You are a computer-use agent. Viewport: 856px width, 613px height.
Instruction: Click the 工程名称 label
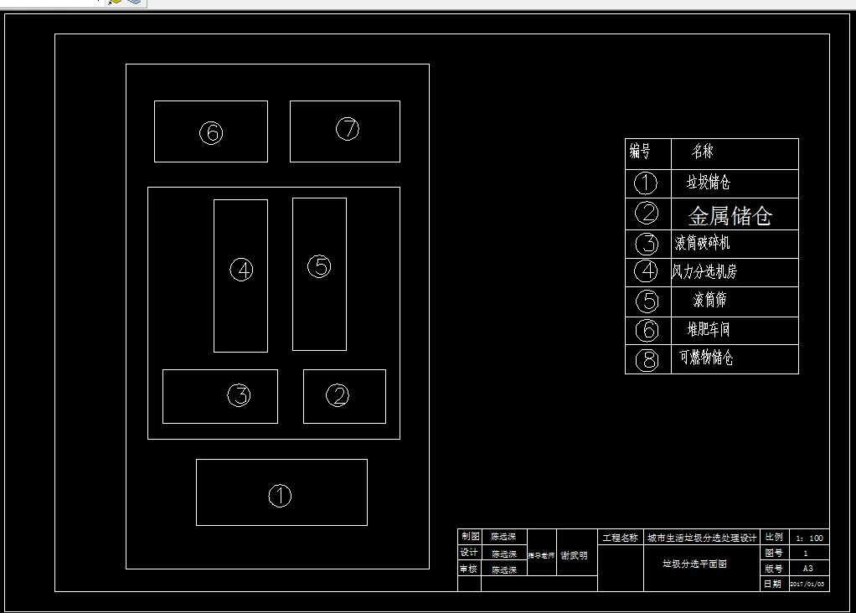620,538
